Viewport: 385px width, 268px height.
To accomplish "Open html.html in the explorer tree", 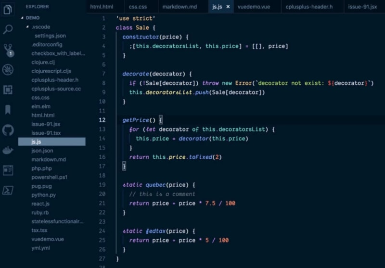I will [43, 115].
